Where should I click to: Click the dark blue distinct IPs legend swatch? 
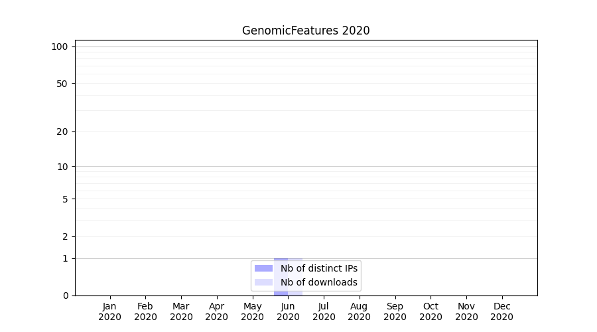pyautogui.click(x=263, y=268)
